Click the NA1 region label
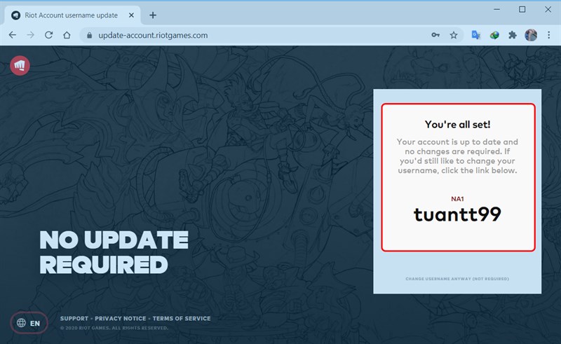 click(457, 199)
